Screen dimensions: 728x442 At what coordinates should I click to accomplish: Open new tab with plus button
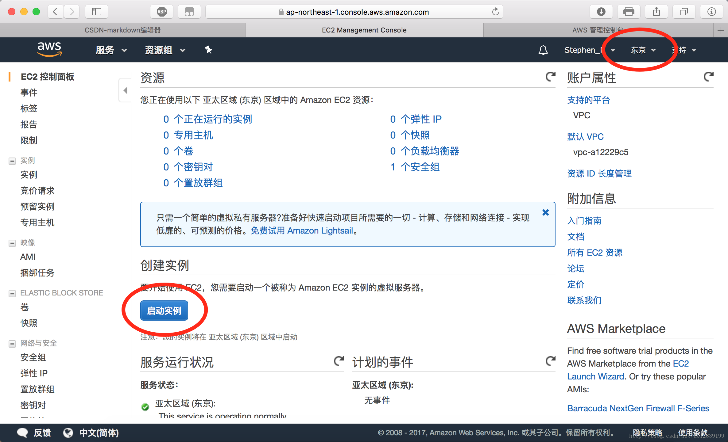(x=721, y=30)
